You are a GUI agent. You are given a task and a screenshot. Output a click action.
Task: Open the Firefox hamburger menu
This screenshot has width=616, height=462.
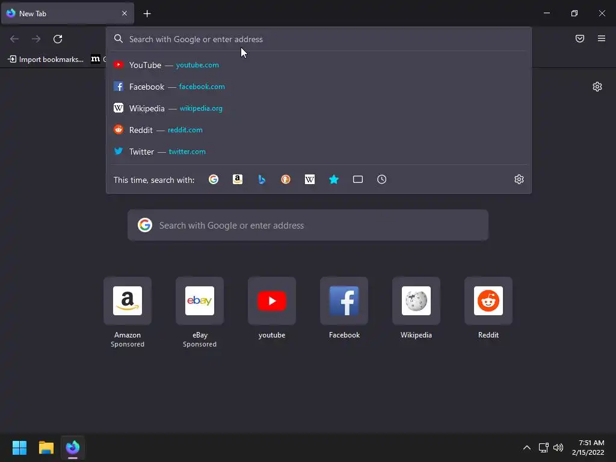(x=601, y=38)
